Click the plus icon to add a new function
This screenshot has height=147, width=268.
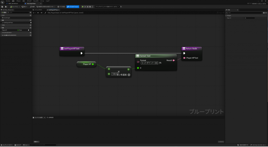pyautogui.click(x=30, y=20)
